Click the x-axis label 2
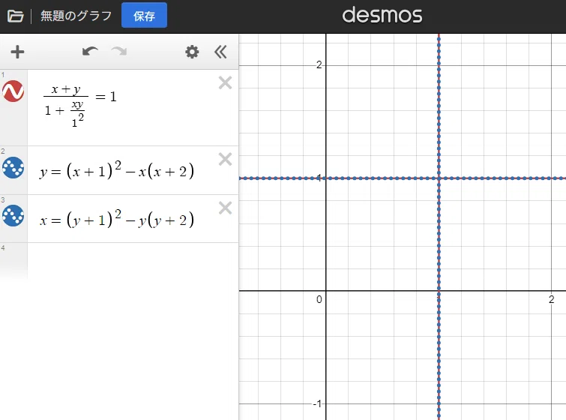The height and width of the screenshot is (420, 566). 551,299
